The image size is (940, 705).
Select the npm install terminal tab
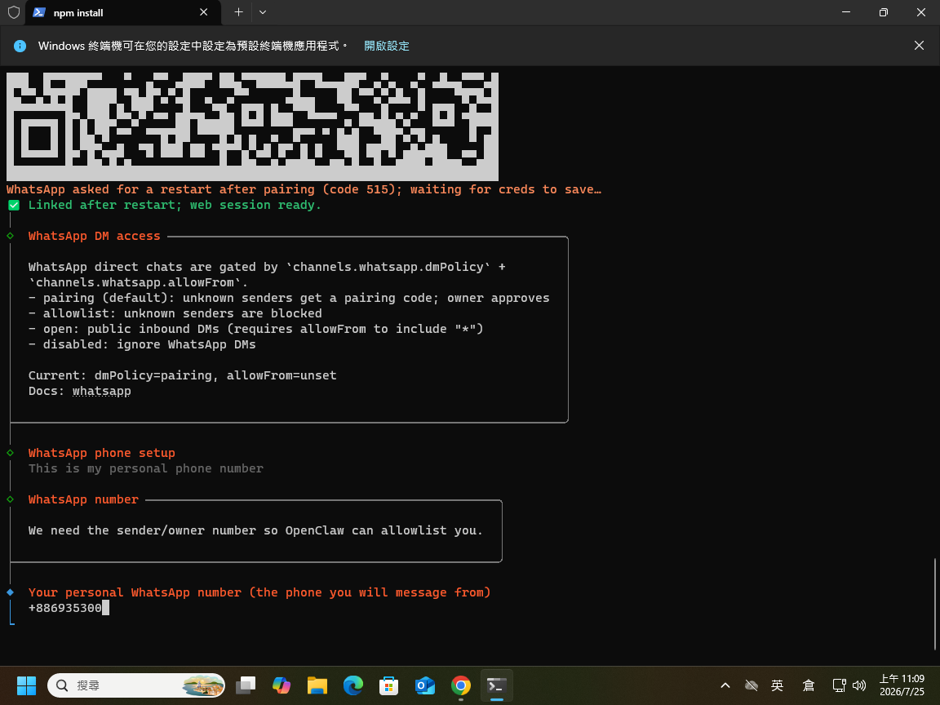click(x=123, y=12)
